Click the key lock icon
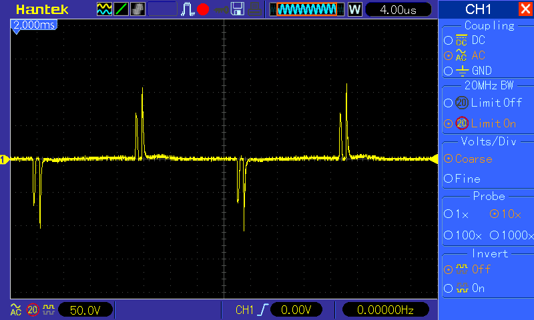534x320 pixels. (222, 10)
